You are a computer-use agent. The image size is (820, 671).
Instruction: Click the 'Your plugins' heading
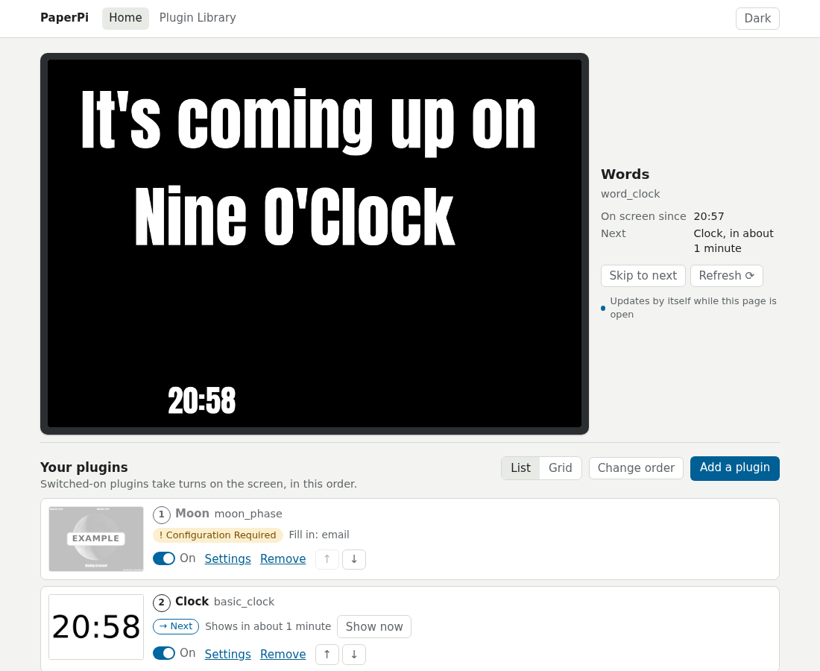tap(84, 467)
